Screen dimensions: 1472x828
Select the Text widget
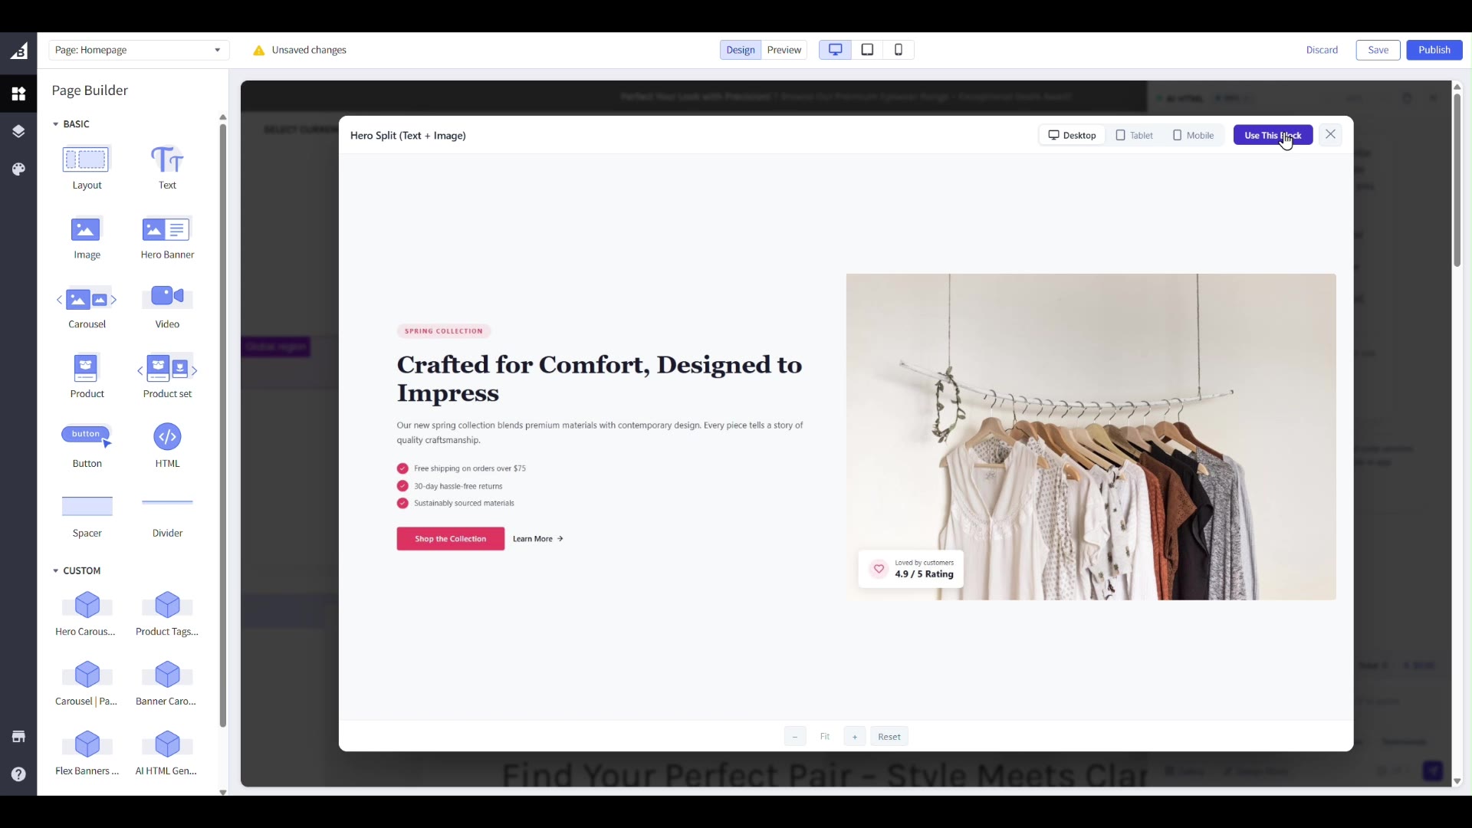[167, 167]
